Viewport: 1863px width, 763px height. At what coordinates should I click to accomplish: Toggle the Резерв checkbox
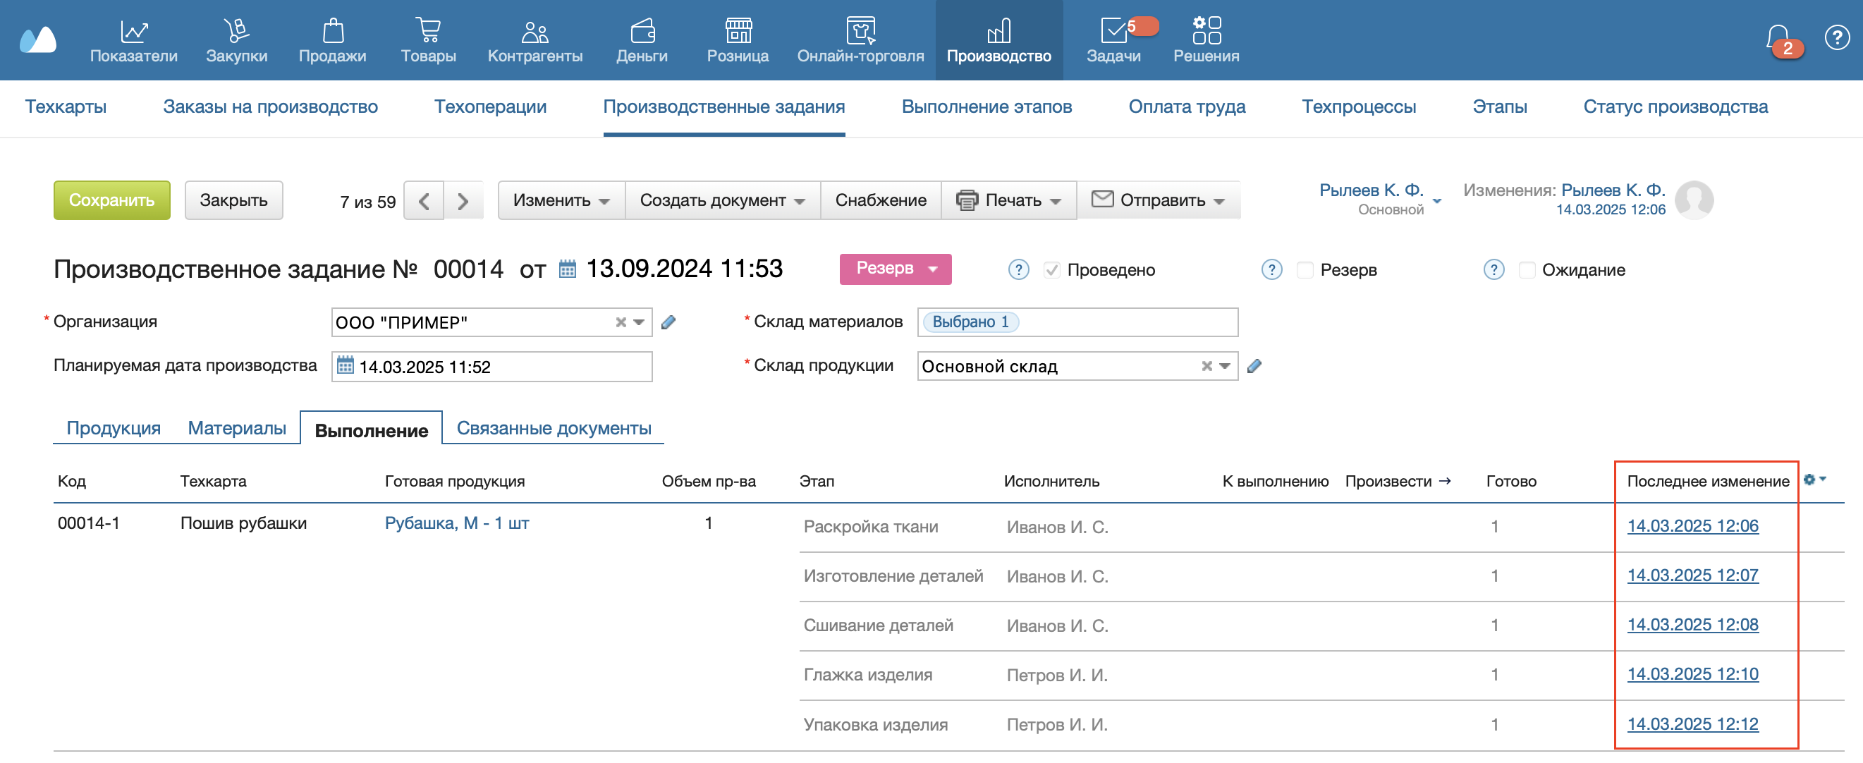[x=1305, y=270]
